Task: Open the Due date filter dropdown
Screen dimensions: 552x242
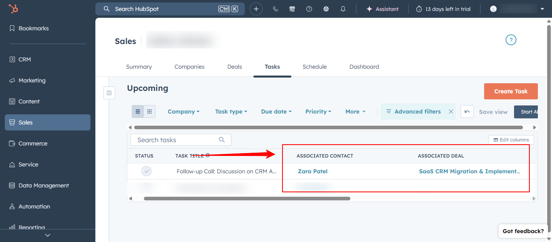Action: tap(276, 111)
